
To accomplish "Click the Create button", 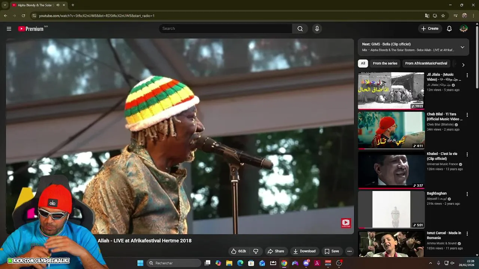I will coord(430,29).
